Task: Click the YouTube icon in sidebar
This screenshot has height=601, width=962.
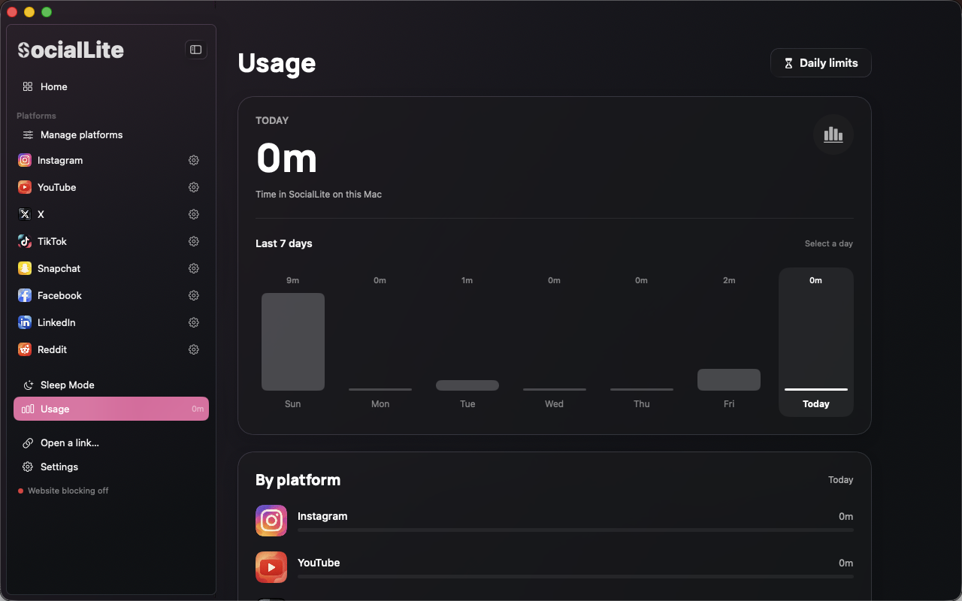Action: click(25, 187)
